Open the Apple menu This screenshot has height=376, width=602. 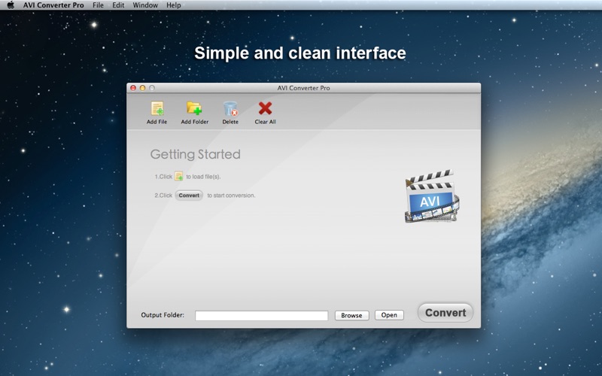click(11, 5)
